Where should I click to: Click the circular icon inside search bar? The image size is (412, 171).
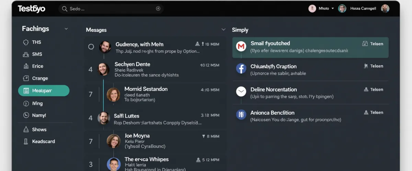click(x=158, y=9)
